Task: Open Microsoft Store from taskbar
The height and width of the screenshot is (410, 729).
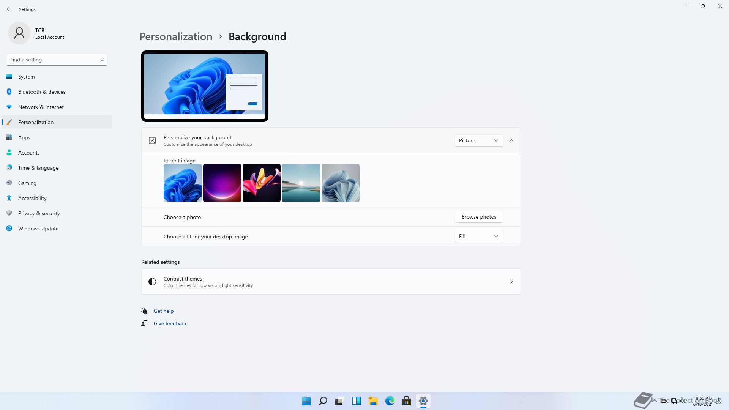Action: point(406,401)
